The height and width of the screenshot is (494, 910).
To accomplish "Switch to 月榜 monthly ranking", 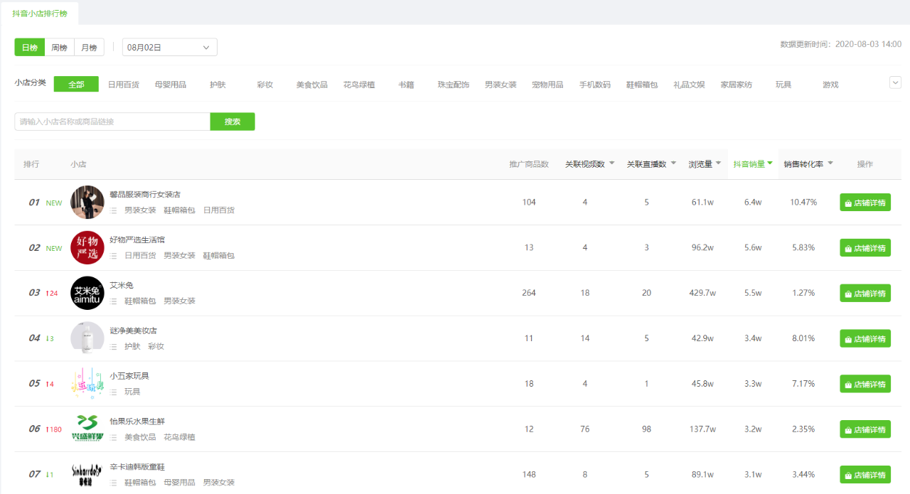I will click(x=90, y=48).
